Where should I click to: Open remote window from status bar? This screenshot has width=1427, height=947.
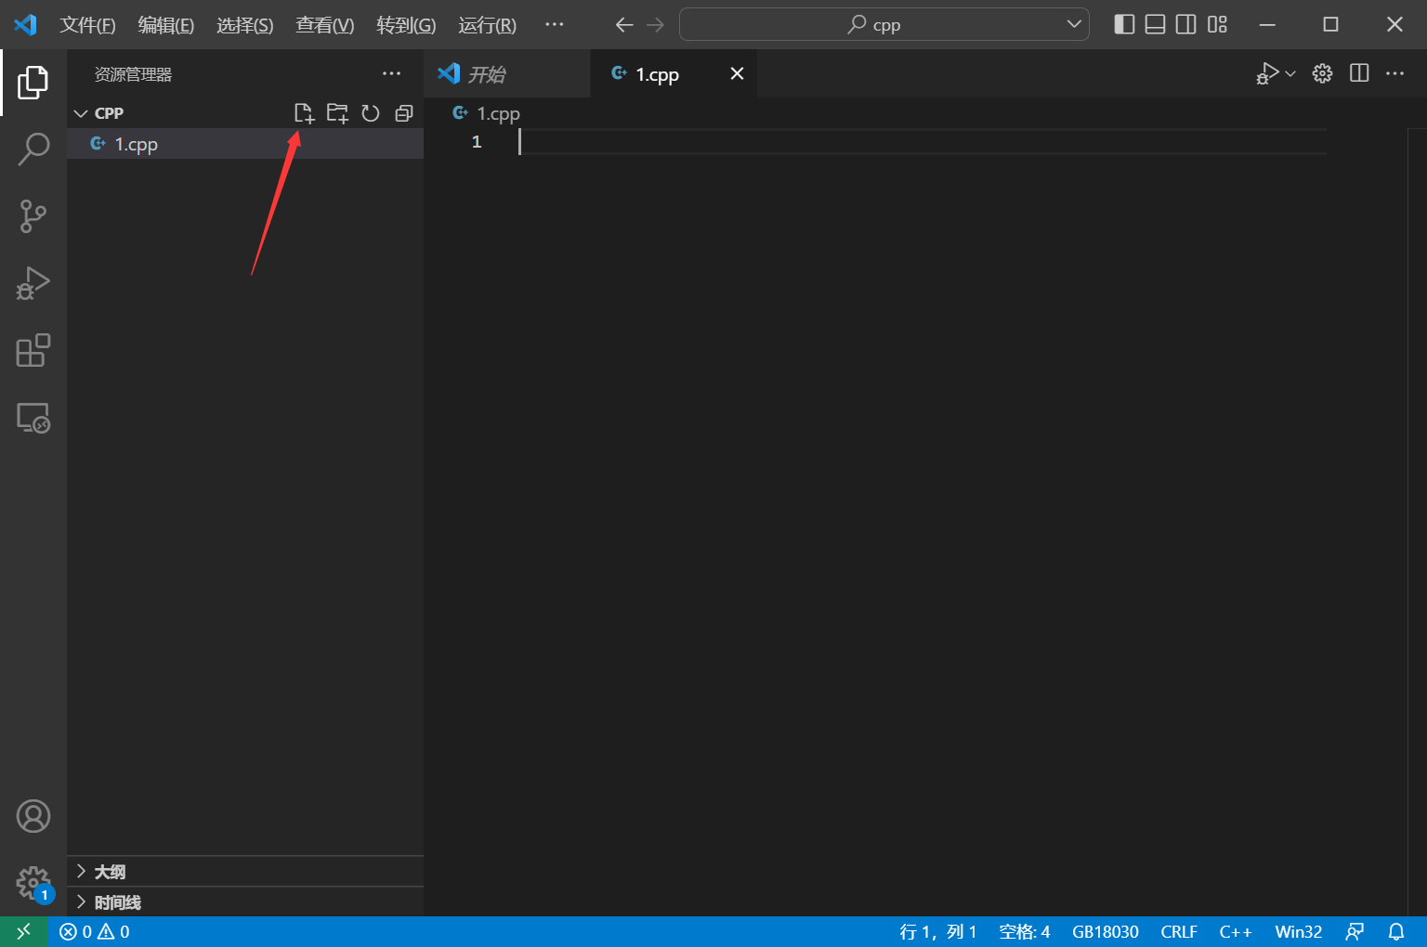tap(24, 931)
